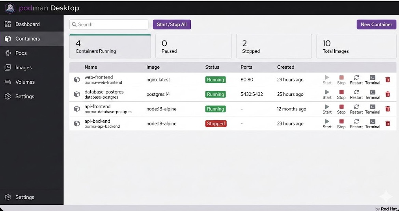Click the Image column header

[x=153, y=67]
